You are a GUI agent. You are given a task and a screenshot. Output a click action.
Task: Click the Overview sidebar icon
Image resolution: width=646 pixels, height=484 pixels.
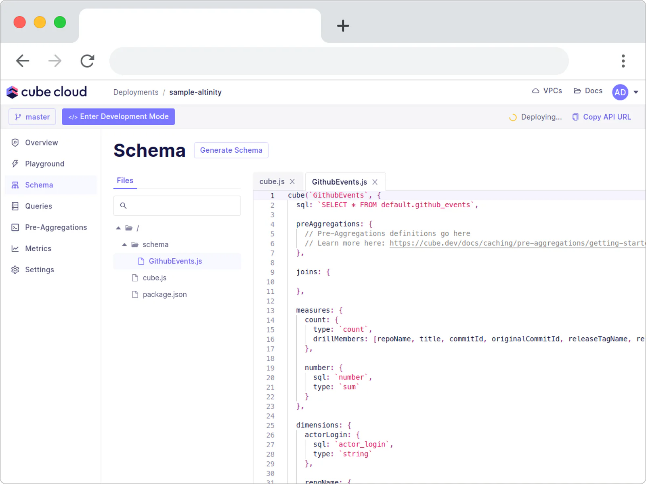(15, 143)
